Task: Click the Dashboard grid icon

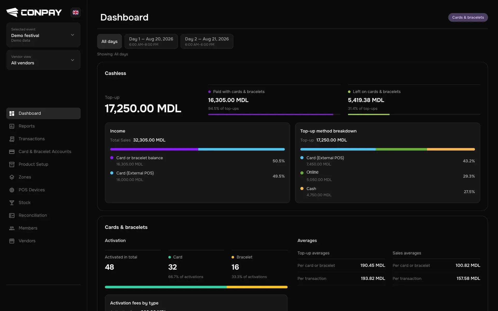Action: [12, 114]
